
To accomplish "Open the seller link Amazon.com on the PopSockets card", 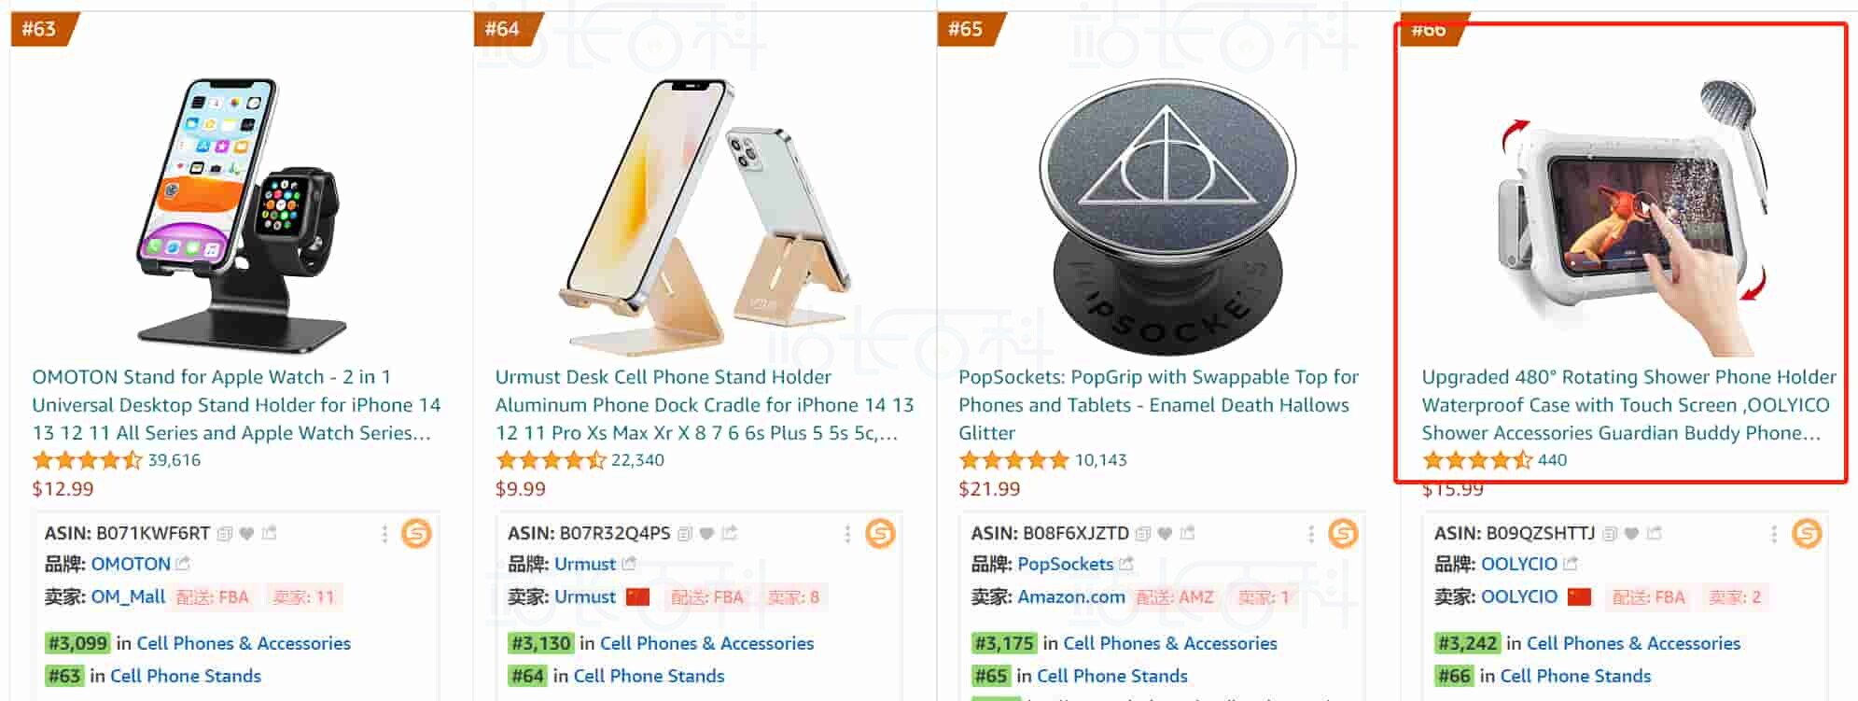I will [1071, 597].
